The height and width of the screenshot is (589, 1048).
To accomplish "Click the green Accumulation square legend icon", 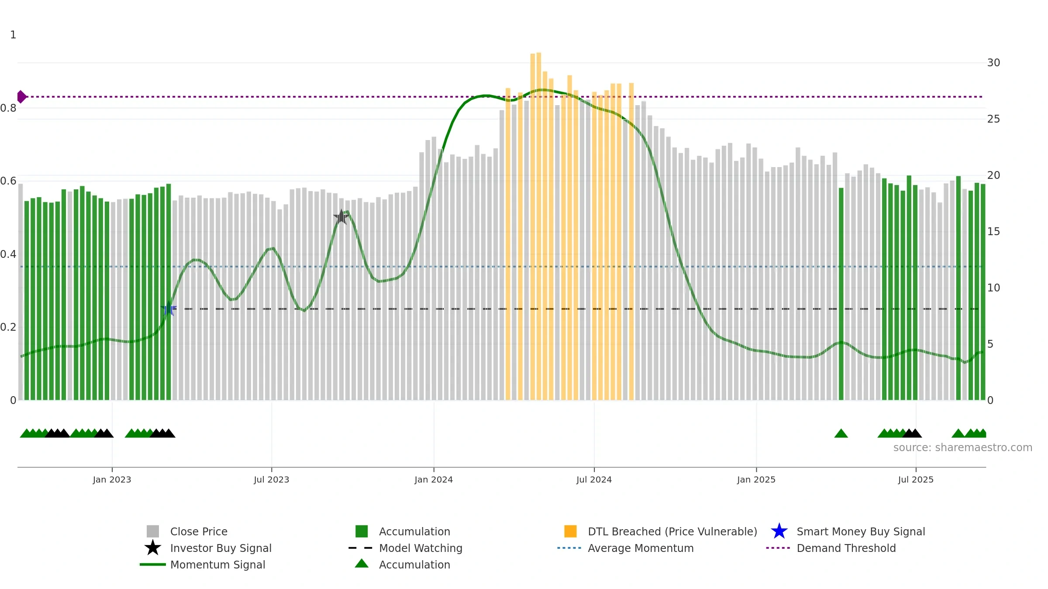I will click(x=362, y=531).
